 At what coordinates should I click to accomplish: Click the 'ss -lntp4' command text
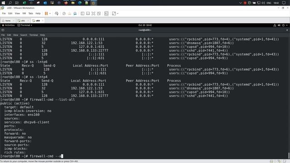[x=39, y=77]
